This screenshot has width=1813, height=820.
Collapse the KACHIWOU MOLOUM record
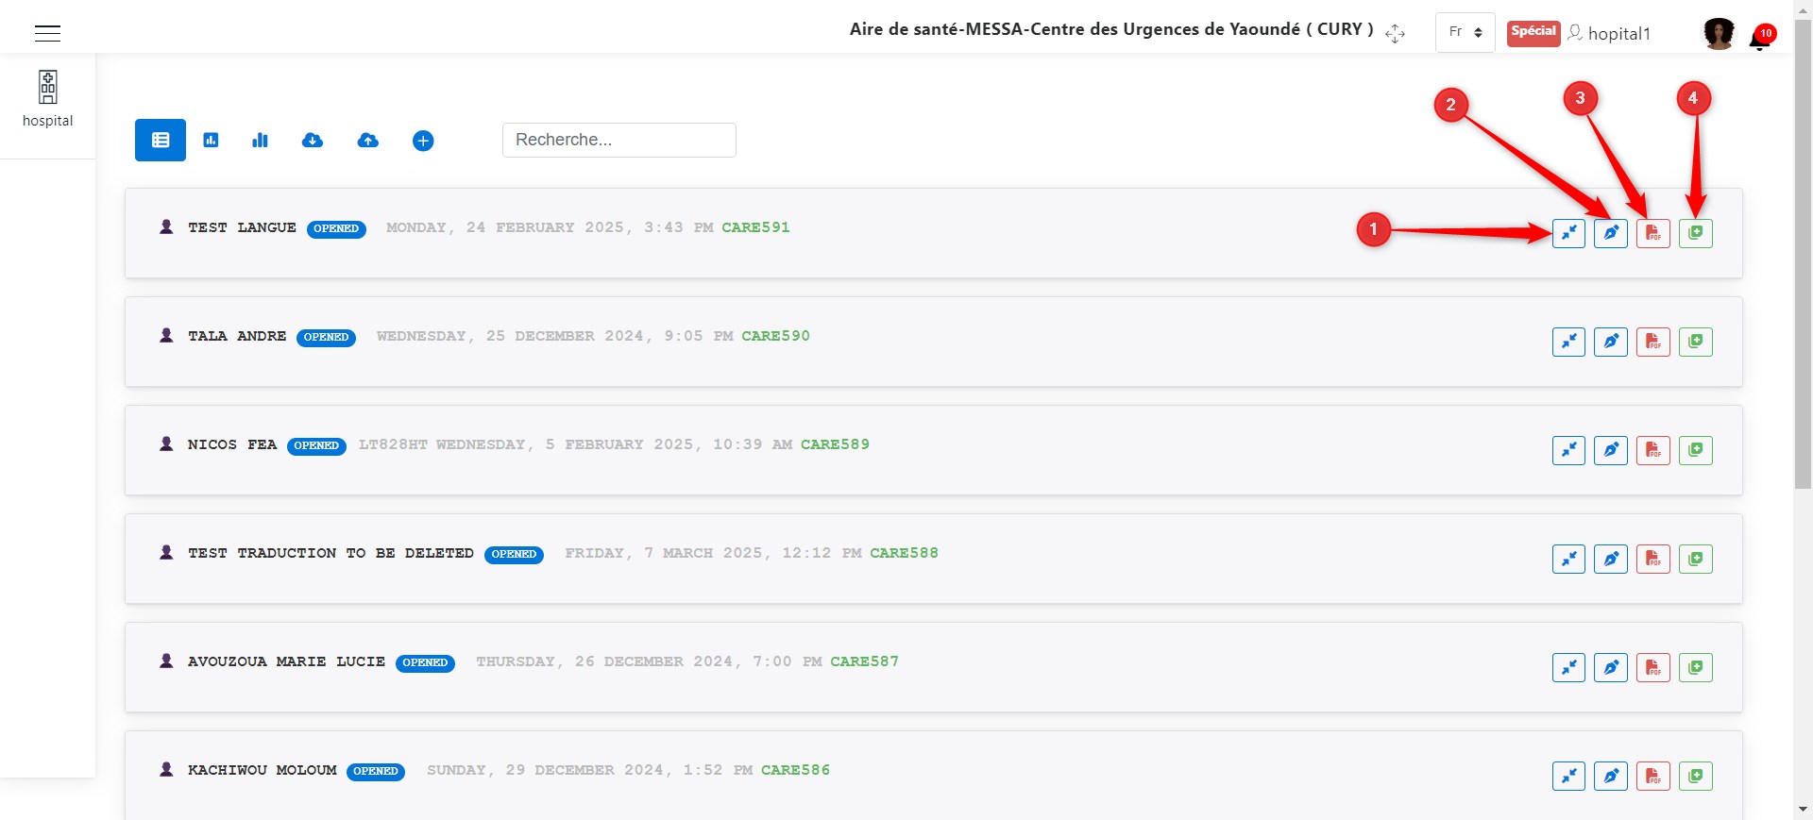point(1569,776)
